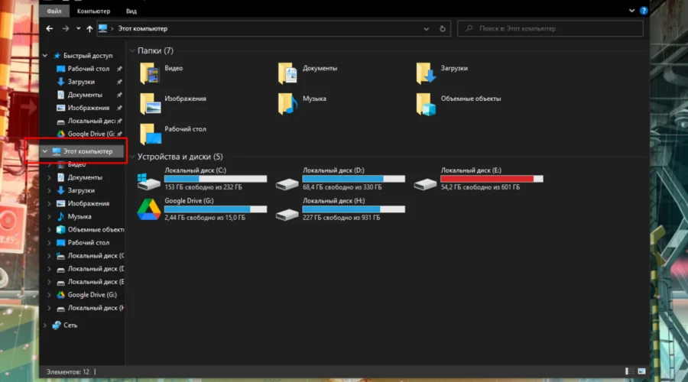Open the Файл menu
This screenshot has height=382, width=688.
point(54,11)
